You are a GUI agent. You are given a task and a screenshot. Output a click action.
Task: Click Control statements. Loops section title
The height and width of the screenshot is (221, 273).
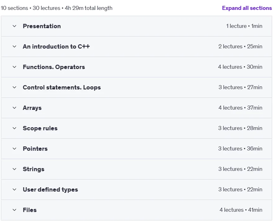click(x=62, y=88)
